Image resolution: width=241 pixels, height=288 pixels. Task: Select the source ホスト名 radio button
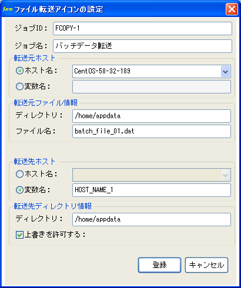[x=19, y=71]
